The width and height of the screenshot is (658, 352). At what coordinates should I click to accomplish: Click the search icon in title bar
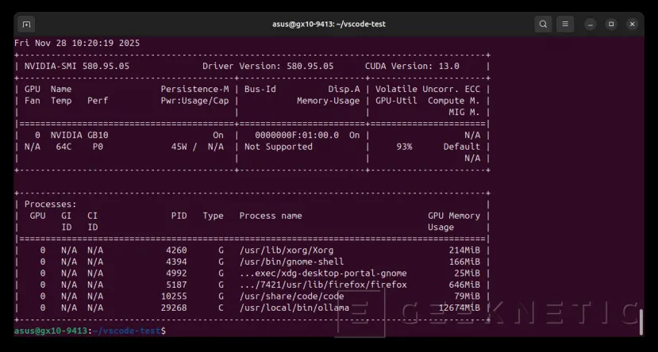point(543,24)
